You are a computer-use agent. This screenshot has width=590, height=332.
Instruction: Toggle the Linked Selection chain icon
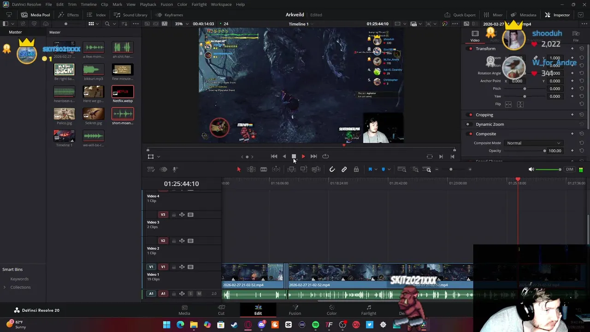(x=344, y=170)
